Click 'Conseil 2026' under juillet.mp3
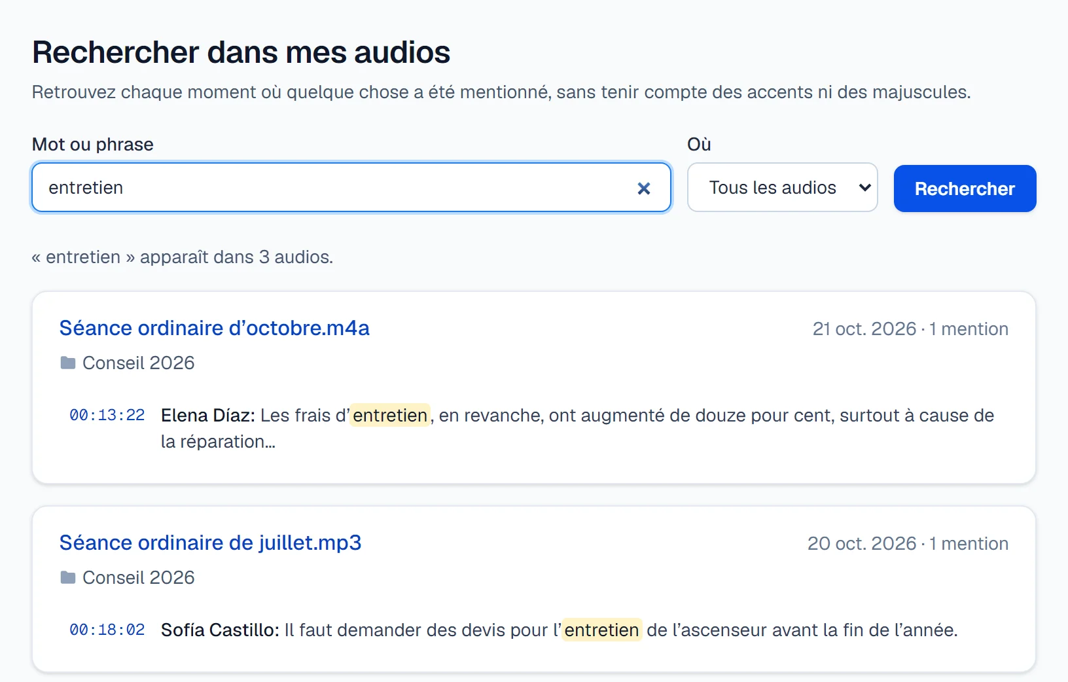Image resolution: width=1068 pixels, height=682 pixels. tap(139, 577)
